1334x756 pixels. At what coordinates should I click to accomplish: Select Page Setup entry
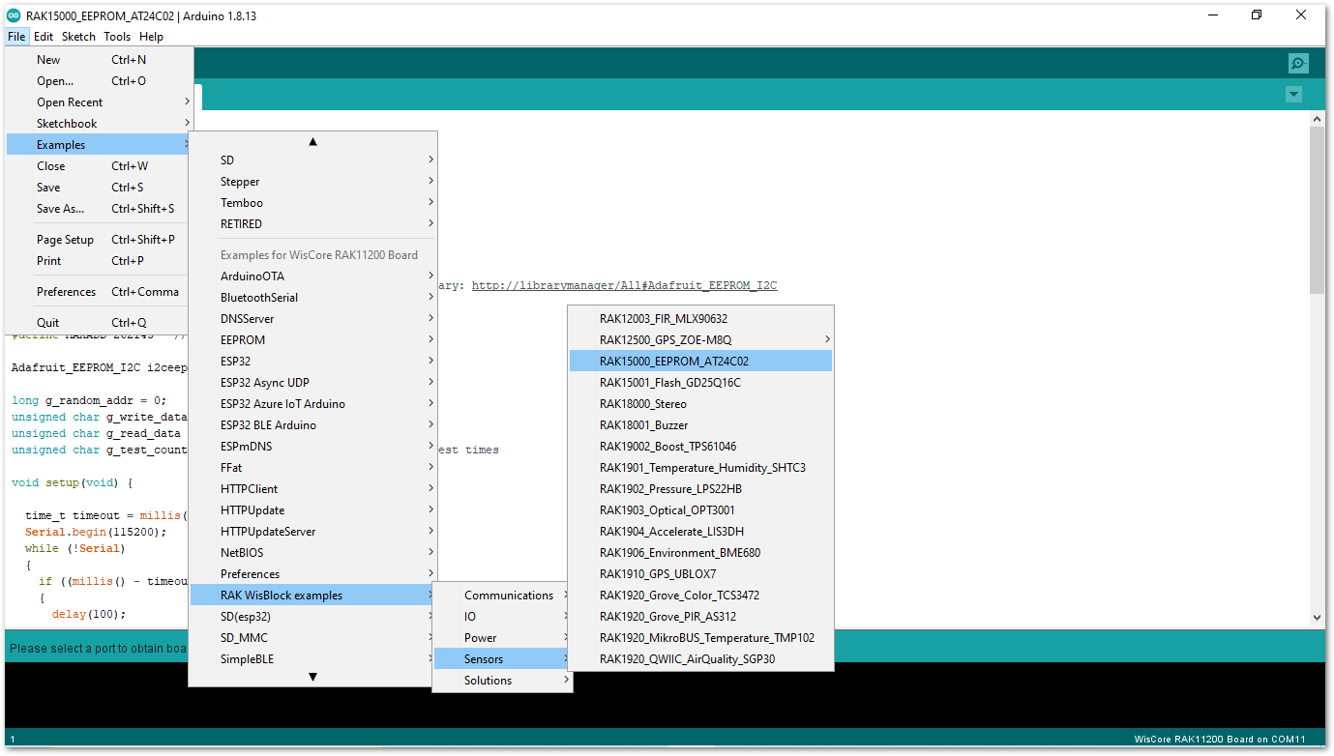(99, 240)
